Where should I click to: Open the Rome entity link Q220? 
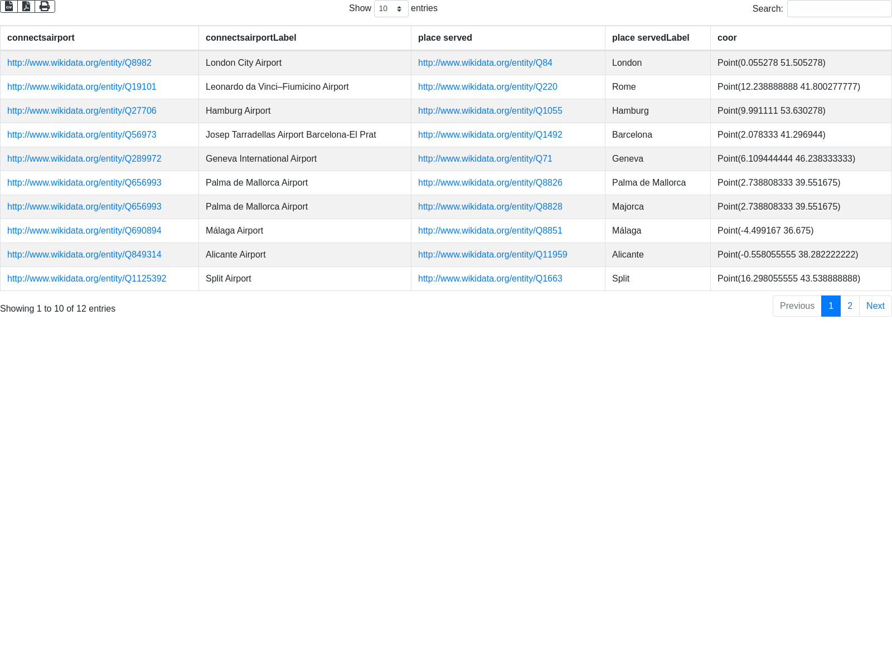coord(487,87)
